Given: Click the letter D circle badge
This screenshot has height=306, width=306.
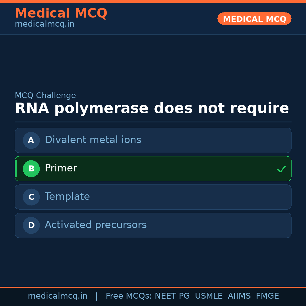Looking at the screenshot, I should (x=31, y=225).
